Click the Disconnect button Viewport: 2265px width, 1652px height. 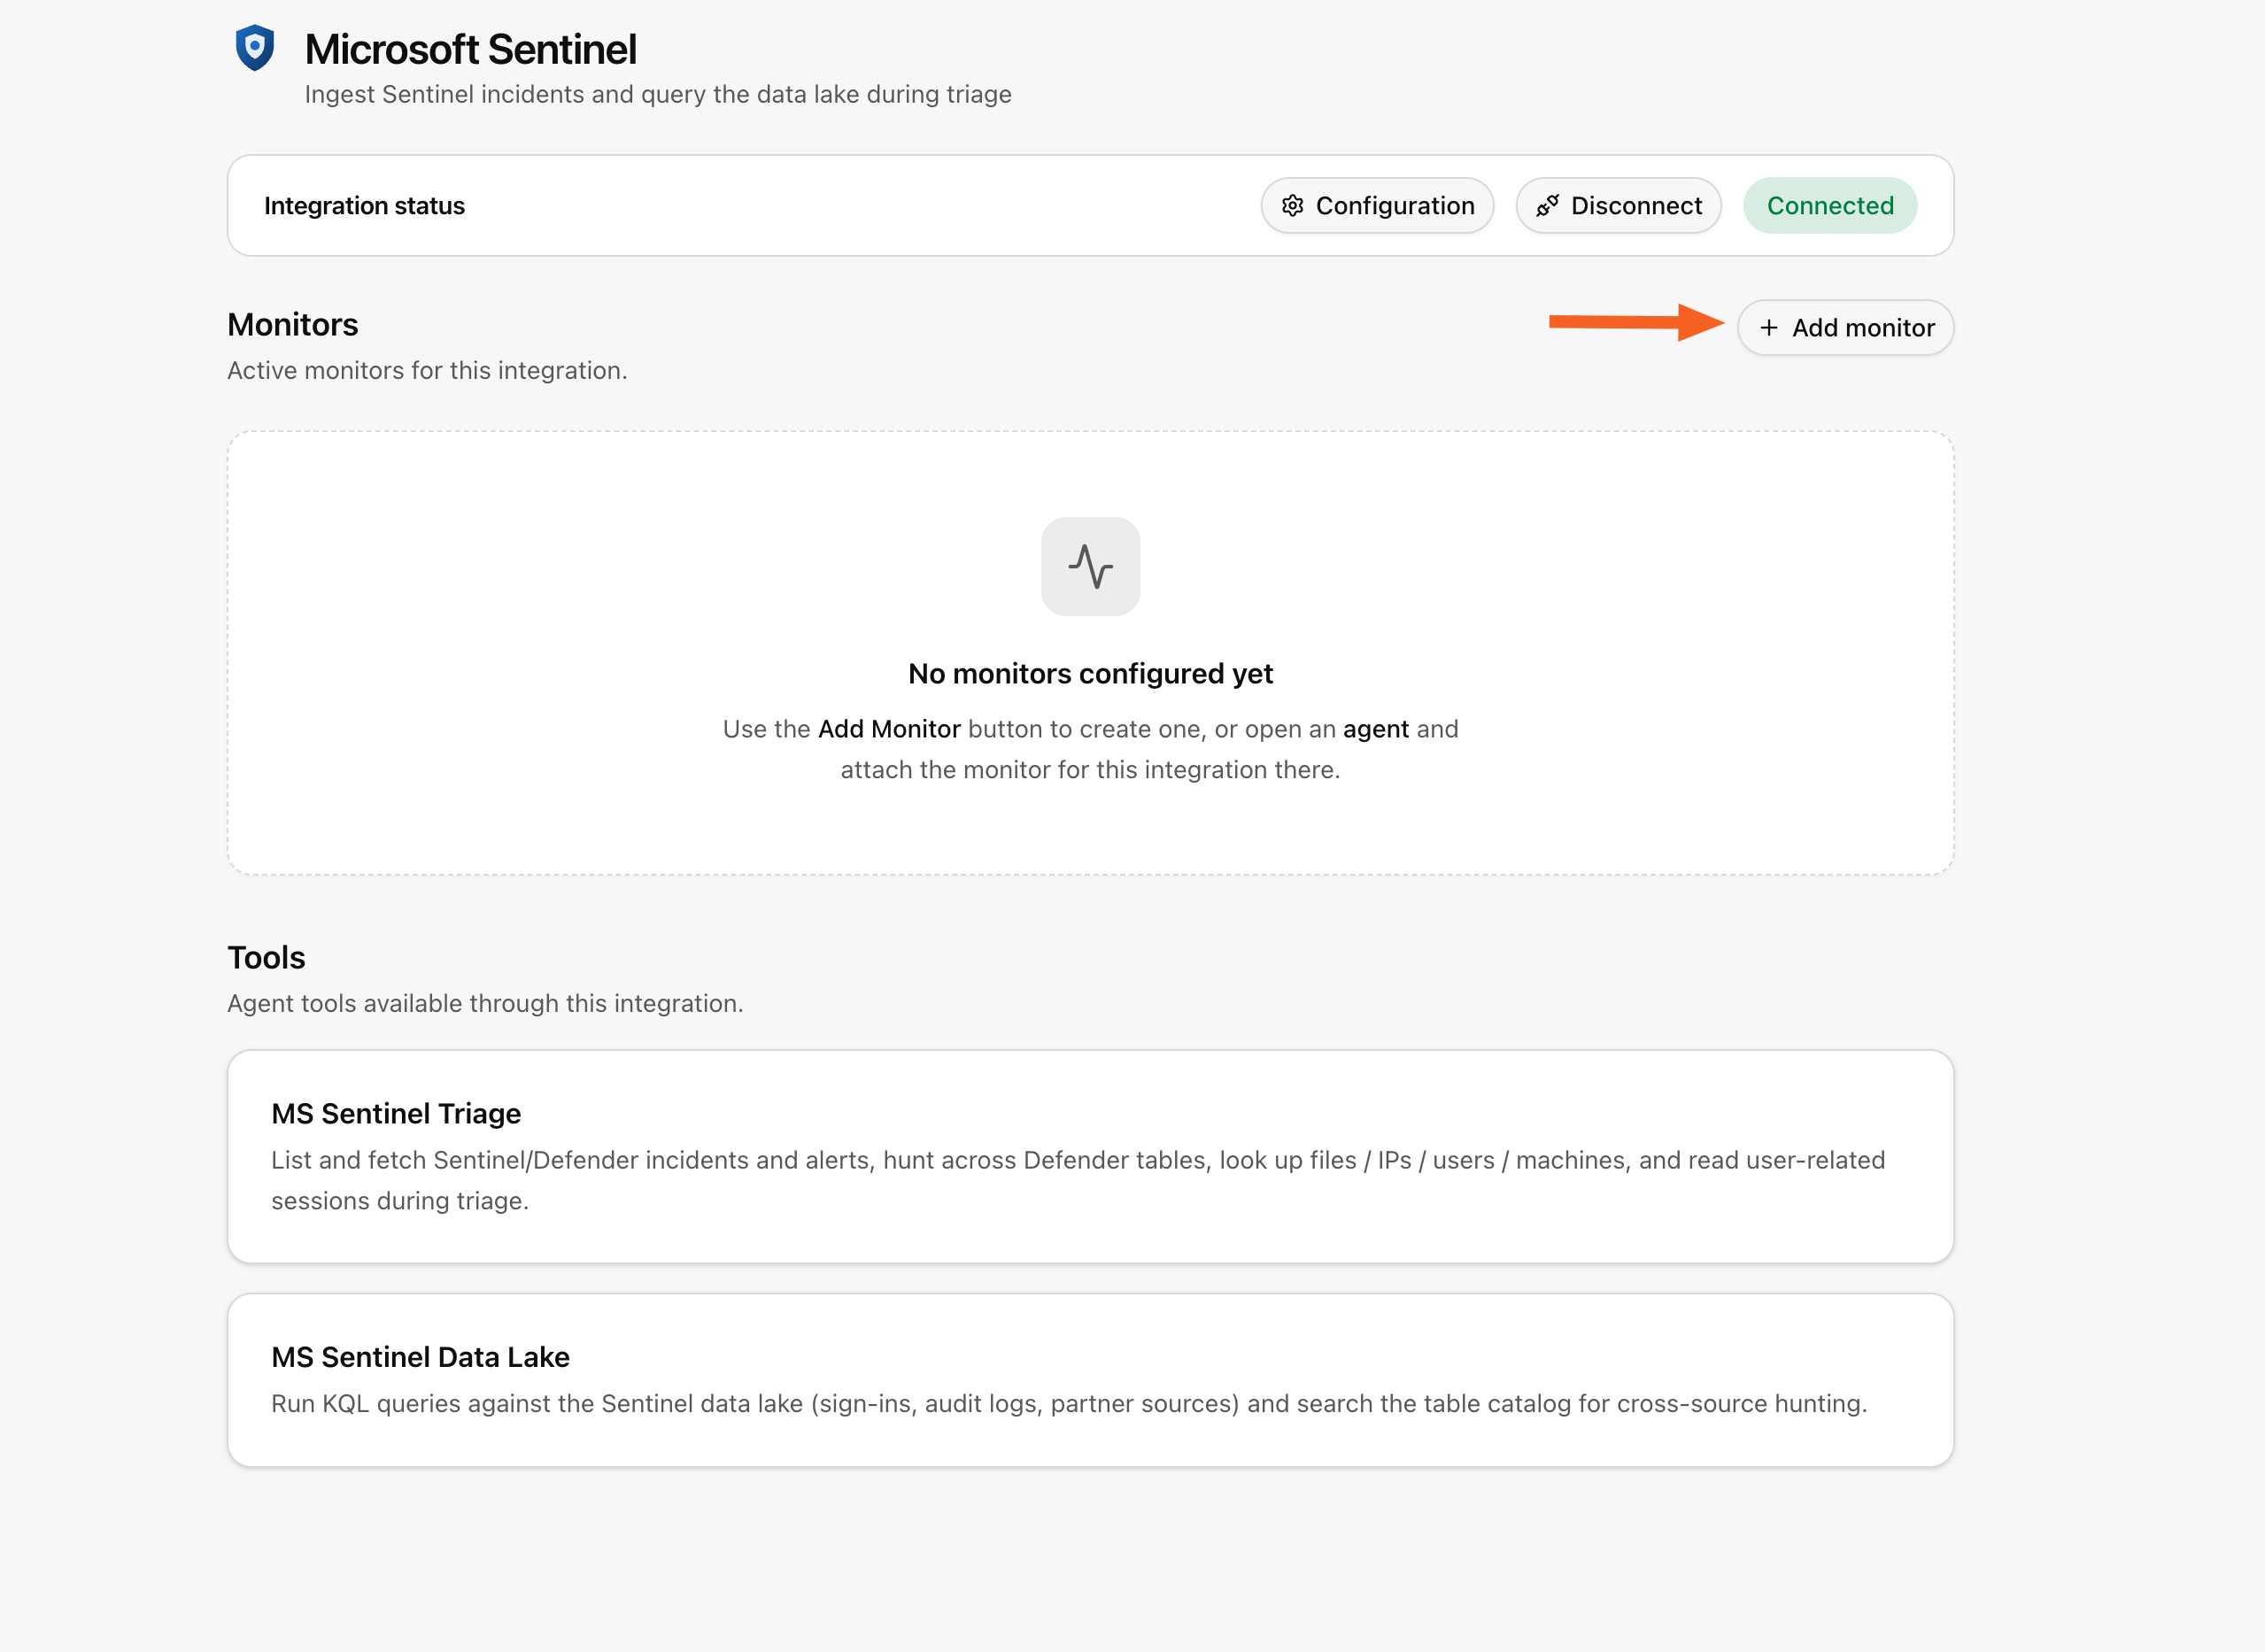(x=1618, y=205)
